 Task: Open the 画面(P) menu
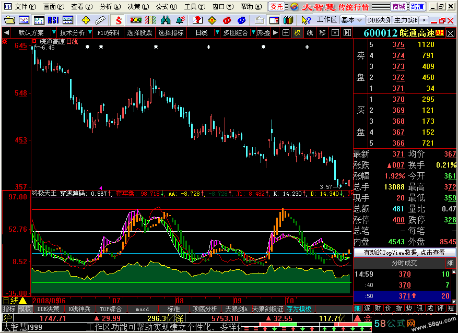pyautogui.click(x=54, y=6)
